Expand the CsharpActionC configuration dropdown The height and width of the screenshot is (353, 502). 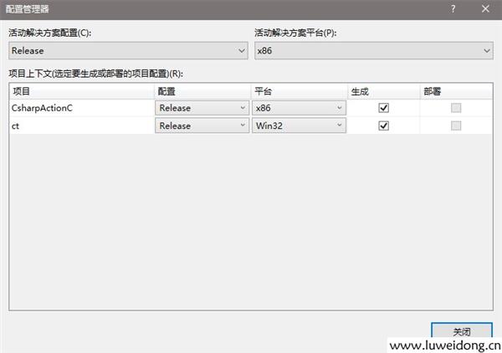tap(201, 108)
